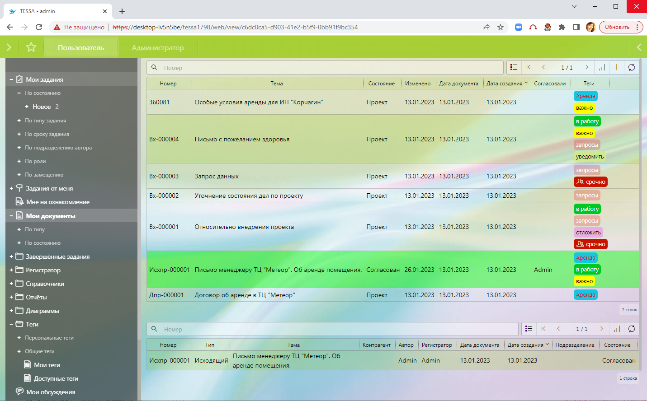
Task: Open document row Дпр-000001
Action: click(x=244, y=295)
